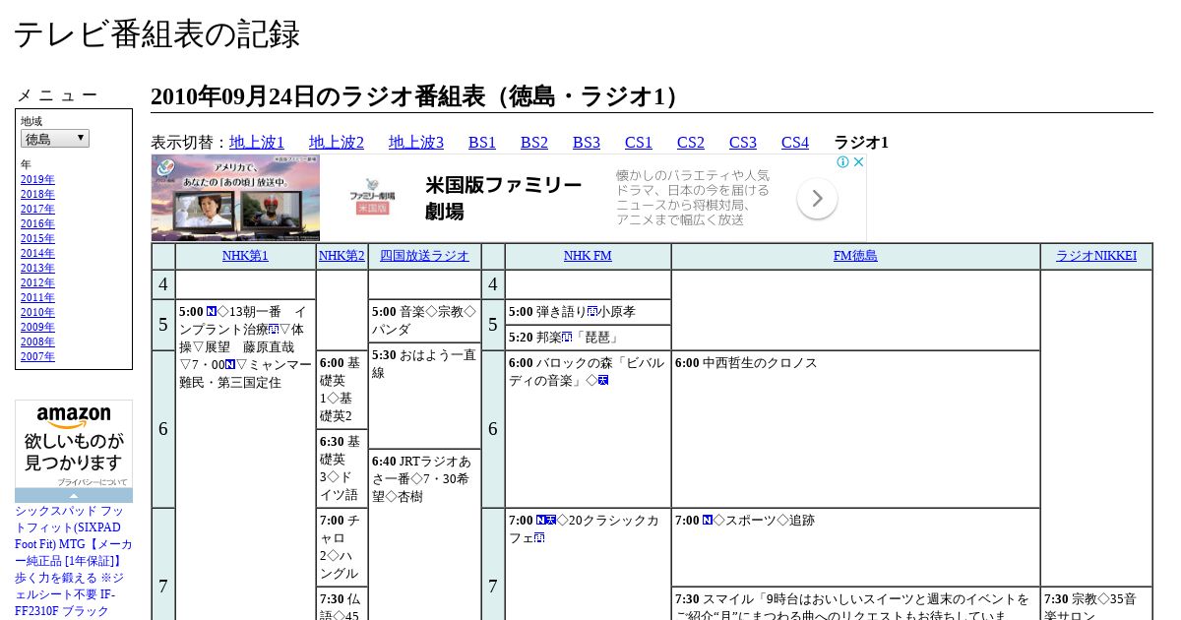Viewport: 1181px width, 620px height.
Task: Open the 2009年 archive link
Action: coord(37,327)
